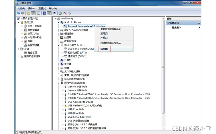Image resolution: width=216 pixels, height=134 pixels.
Task: Choose 扫描检测硬件改动(A) in context menu
Action: click(x=114, y=43)
